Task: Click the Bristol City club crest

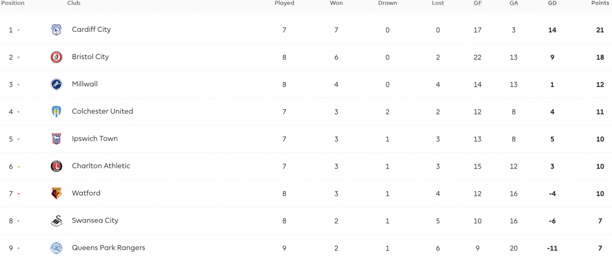Action: (x=56, y=57)
